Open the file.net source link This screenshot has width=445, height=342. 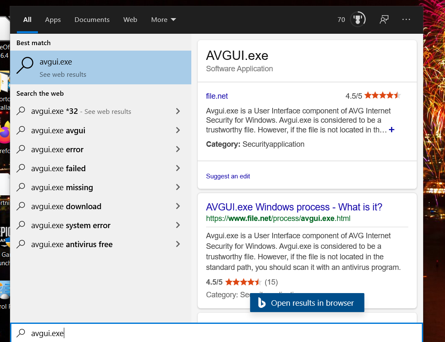[217, 96]
